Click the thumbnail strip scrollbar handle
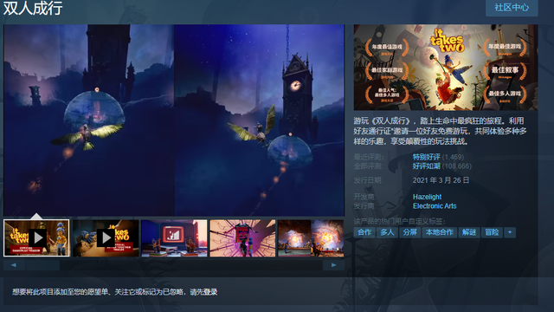 coord(42,265)
